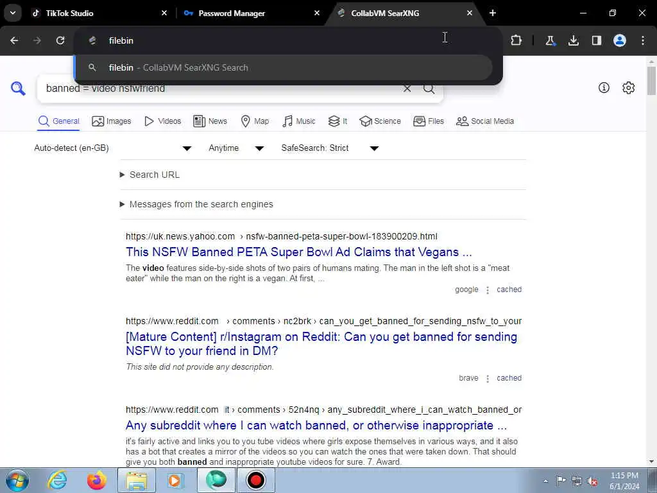657x493 pixels.
Task: Open SearXNG preferences gear icon
Action: 629,87
